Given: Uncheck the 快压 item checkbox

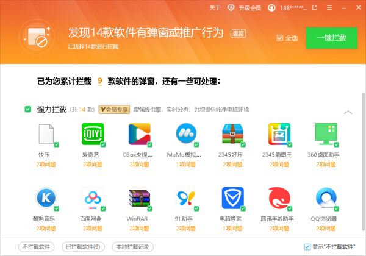Looking at the screenshot, I should (x=57, y=144).
